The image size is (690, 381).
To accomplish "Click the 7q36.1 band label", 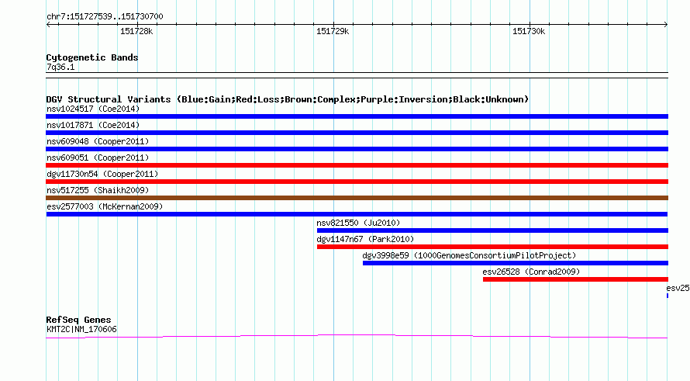I will point(60,68).
